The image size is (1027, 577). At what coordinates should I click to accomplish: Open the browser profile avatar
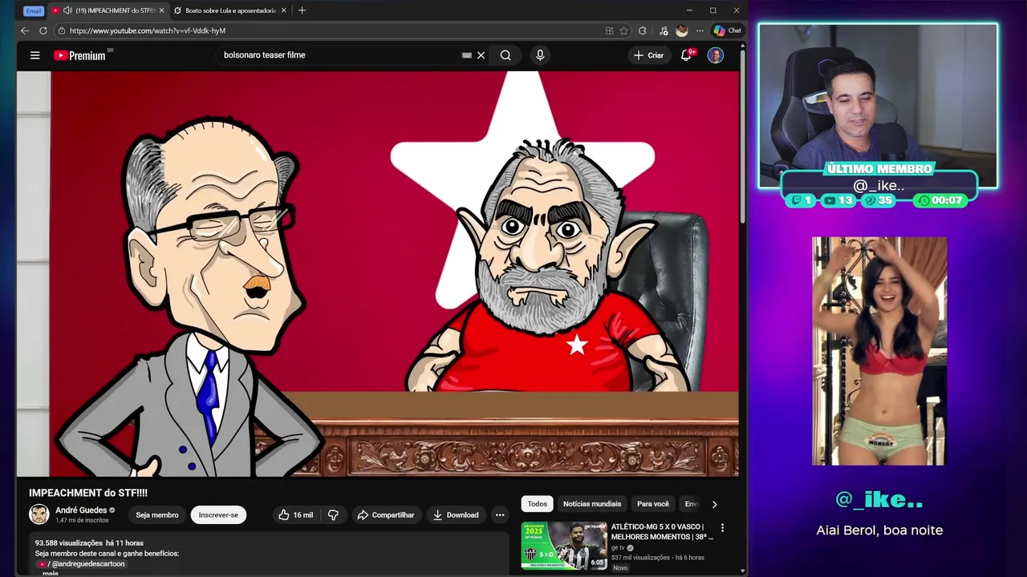681,30
